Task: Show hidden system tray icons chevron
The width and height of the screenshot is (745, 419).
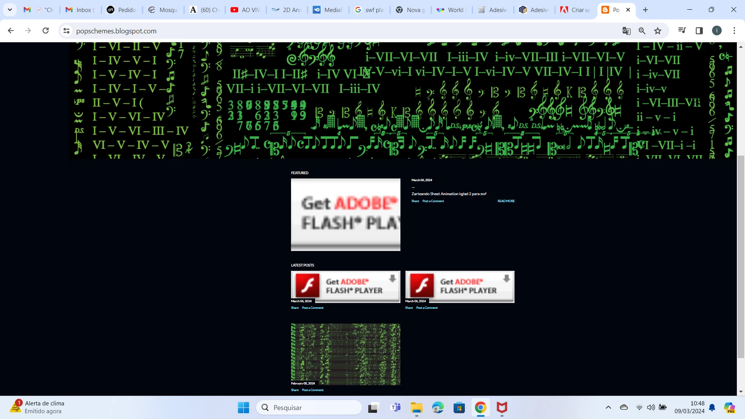Action: click(608, 407)
